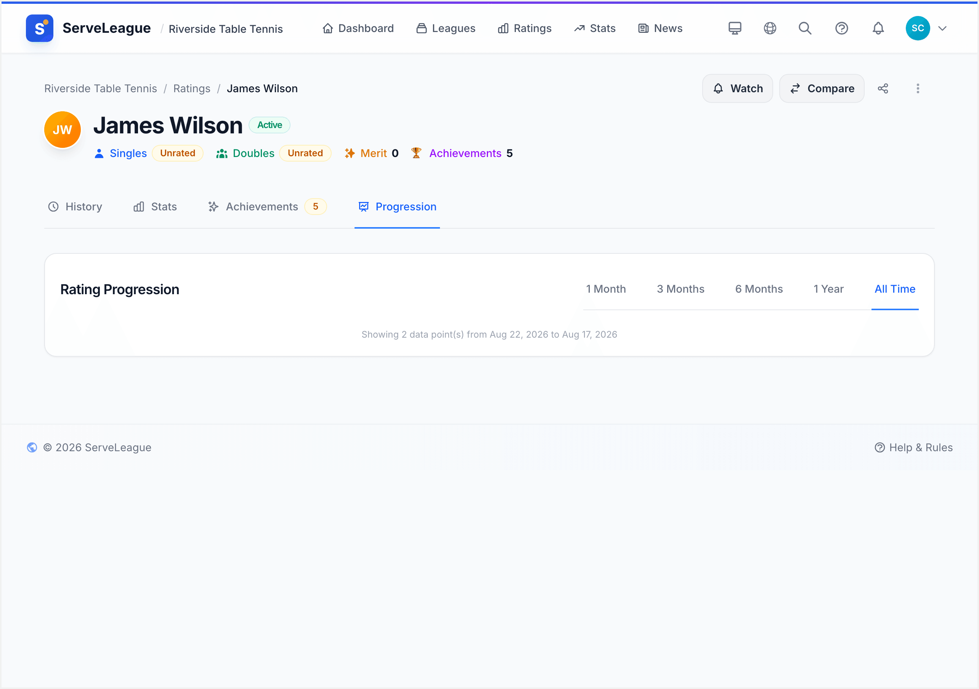Click the Watch button
The height and width of the screenshot is (689, 979).
(x=737, y=88)
